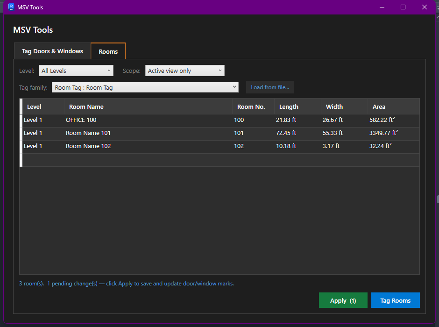This screenshot has height=327, width=439.
Task: Click the 21.83 ft length value
Action: tap(286, 120)
